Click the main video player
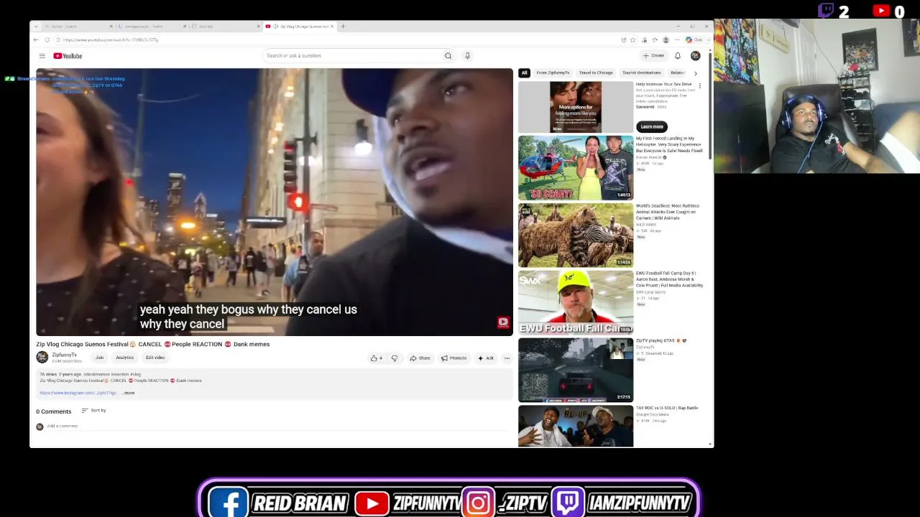Screen dimensions: 920x517 [275, 202]
